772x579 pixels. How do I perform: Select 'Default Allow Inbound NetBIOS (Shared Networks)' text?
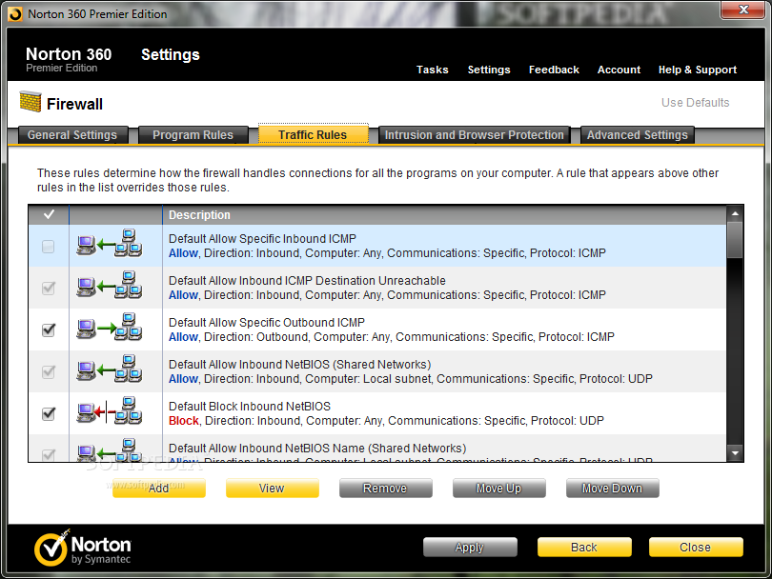tap(299, 365)
